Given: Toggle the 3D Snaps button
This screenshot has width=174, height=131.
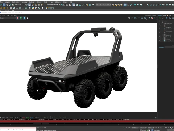Looking at the screenshot, I should [x=33, y=5].
